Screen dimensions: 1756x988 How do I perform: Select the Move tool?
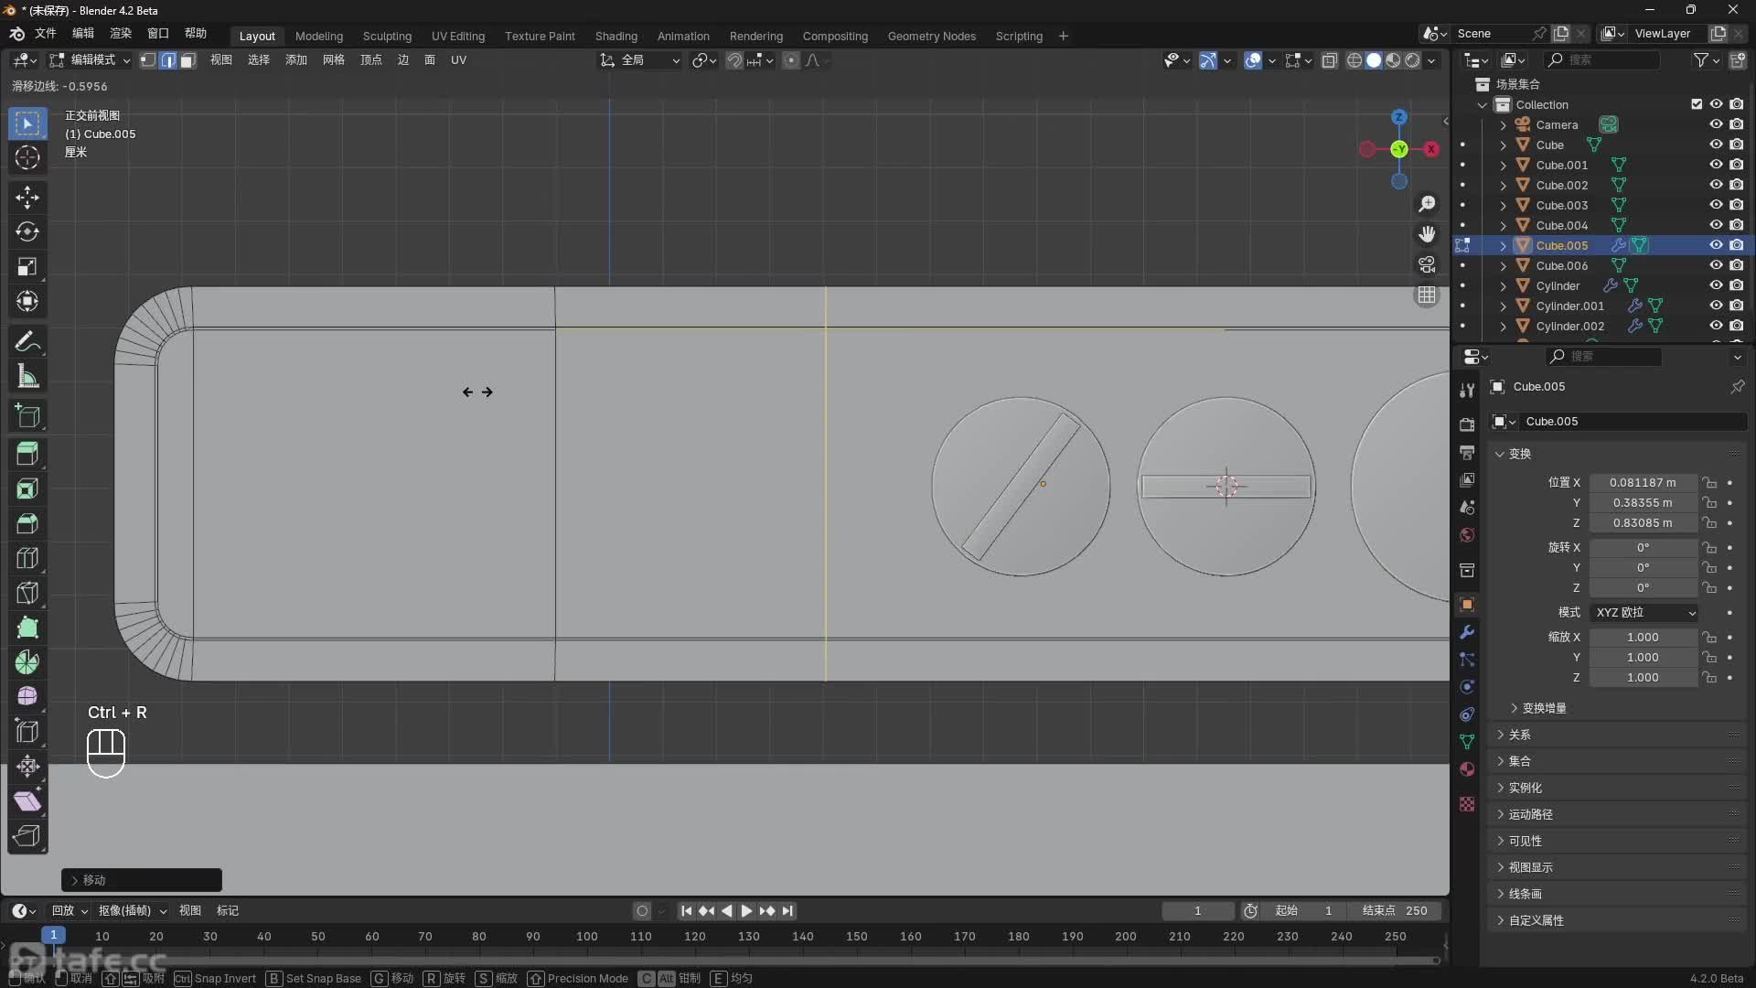point(27,198)
